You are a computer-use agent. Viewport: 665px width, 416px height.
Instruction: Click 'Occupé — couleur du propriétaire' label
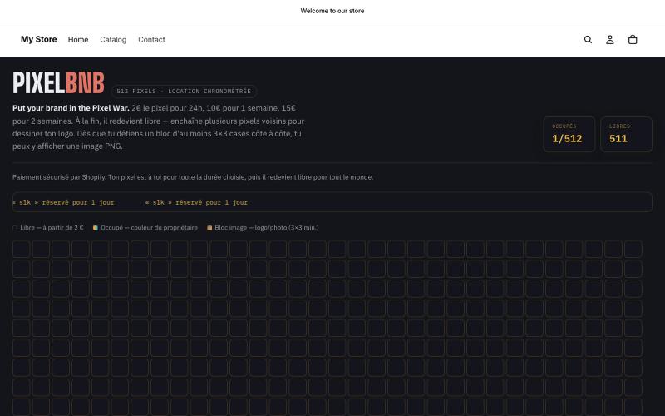coord(149,227)
